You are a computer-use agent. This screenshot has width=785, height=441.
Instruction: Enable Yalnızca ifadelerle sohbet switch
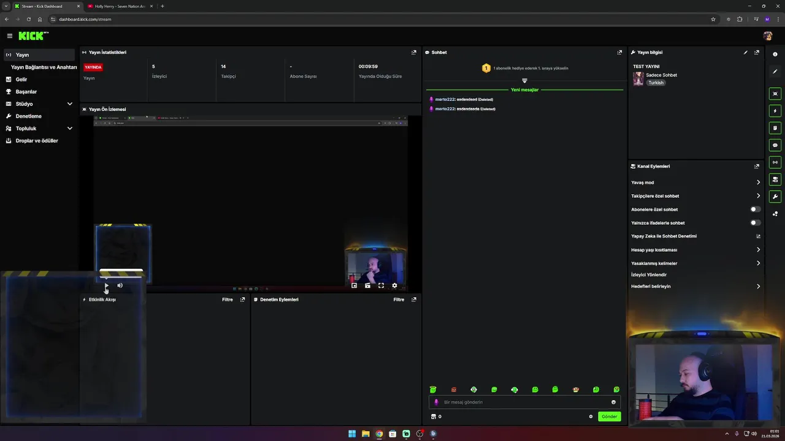click(x=756, y=223)
